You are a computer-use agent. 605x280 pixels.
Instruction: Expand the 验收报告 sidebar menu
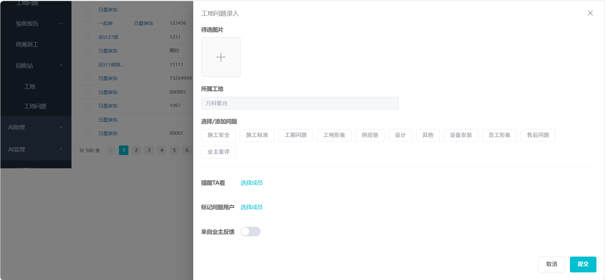(36, 24)
